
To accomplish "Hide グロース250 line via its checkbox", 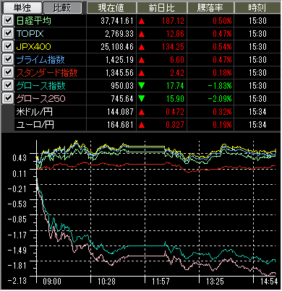I will pyautogui.click(x=8, y=98).
